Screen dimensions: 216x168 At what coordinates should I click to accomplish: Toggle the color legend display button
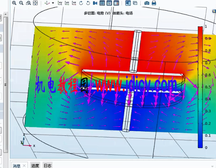(116, 3)
